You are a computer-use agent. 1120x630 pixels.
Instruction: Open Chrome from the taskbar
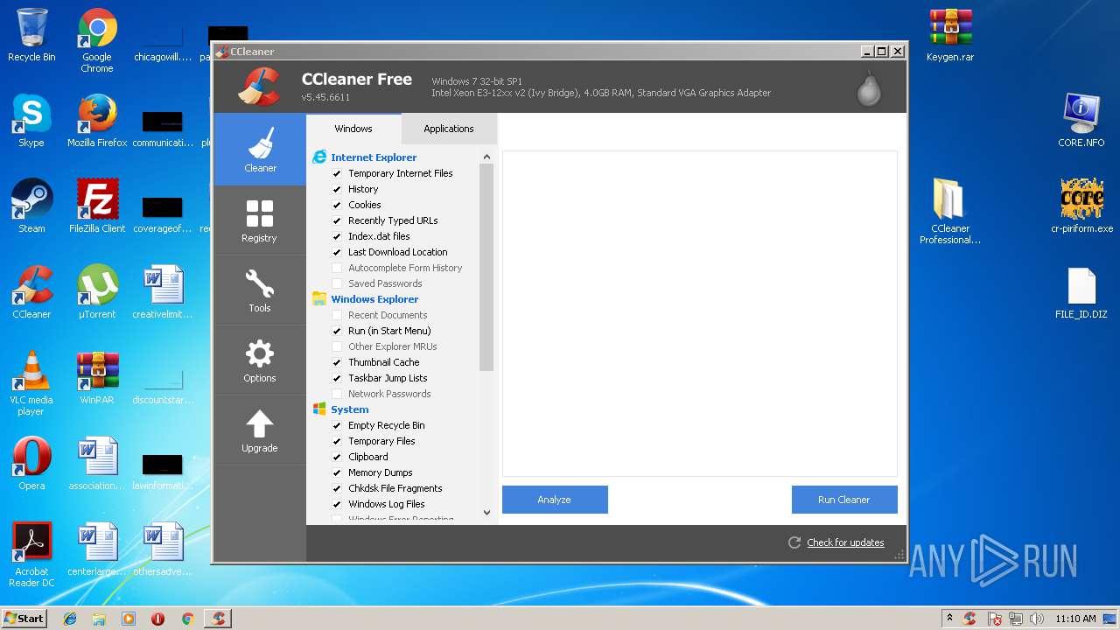[187, 619]
